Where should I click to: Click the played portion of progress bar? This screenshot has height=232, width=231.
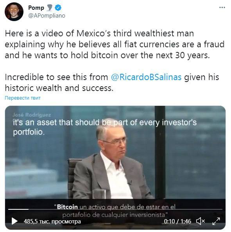[x=18, y=209]
